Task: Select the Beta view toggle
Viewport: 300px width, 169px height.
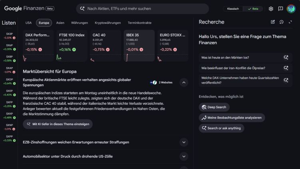Action: [x=253, y=9]
